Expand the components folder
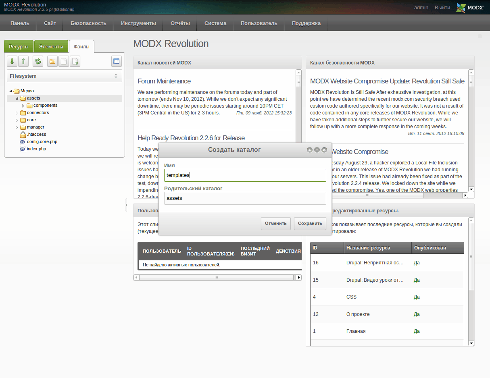The width and height of the screenshot is (490, 378). tap(23, 106)
